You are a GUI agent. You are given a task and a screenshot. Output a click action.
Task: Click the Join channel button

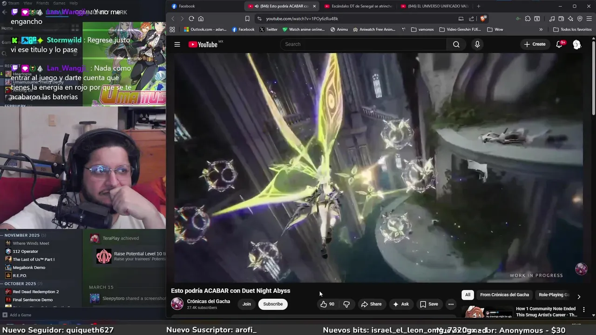coord(246,304)
